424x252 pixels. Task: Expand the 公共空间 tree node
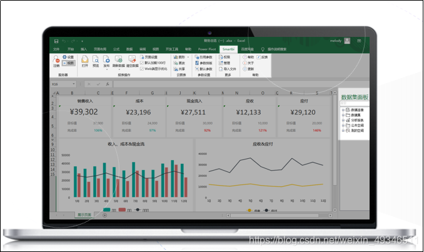coord(343,126)
